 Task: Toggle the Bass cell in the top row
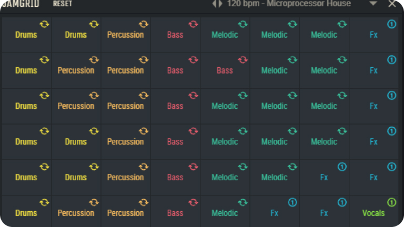175,35
